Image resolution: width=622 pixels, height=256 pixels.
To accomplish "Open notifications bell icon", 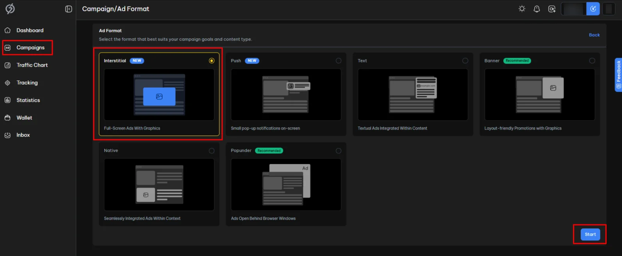I will 536,9.
